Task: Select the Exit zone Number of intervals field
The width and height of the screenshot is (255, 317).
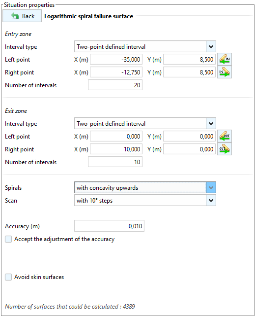Action: [115, 162]
